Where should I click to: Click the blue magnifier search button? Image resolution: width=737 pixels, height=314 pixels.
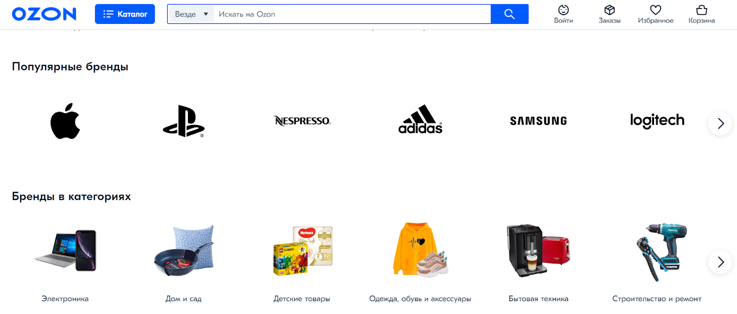point(509,14)
